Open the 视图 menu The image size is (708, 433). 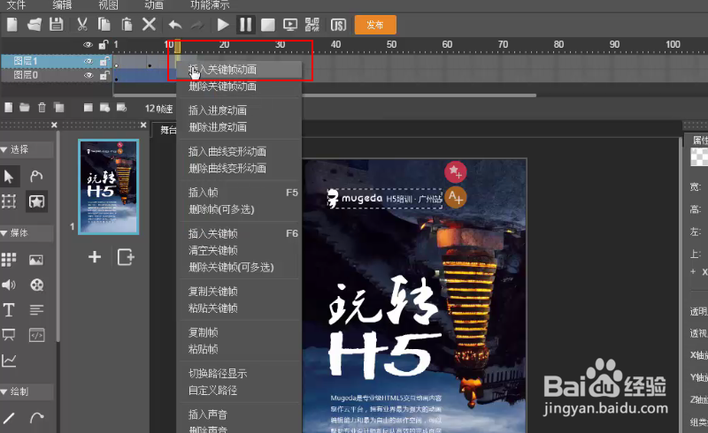point(108,5)
